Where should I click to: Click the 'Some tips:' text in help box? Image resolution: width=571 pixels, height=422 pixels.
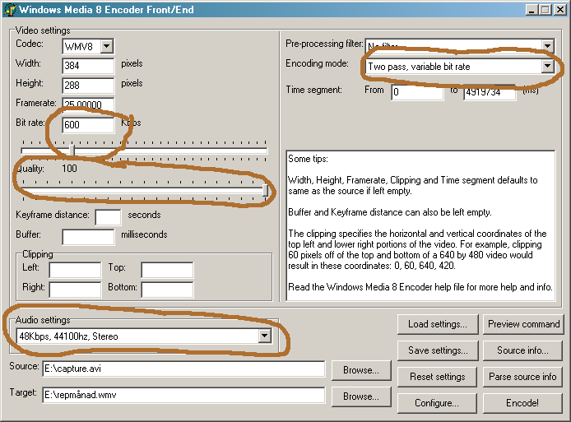pyautogui.click(x=308, y=159)
